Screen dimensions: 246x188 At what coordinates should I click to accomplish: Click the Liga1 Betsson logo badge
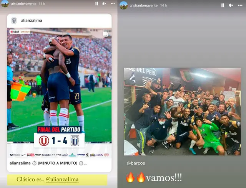[x=20, y=31]
